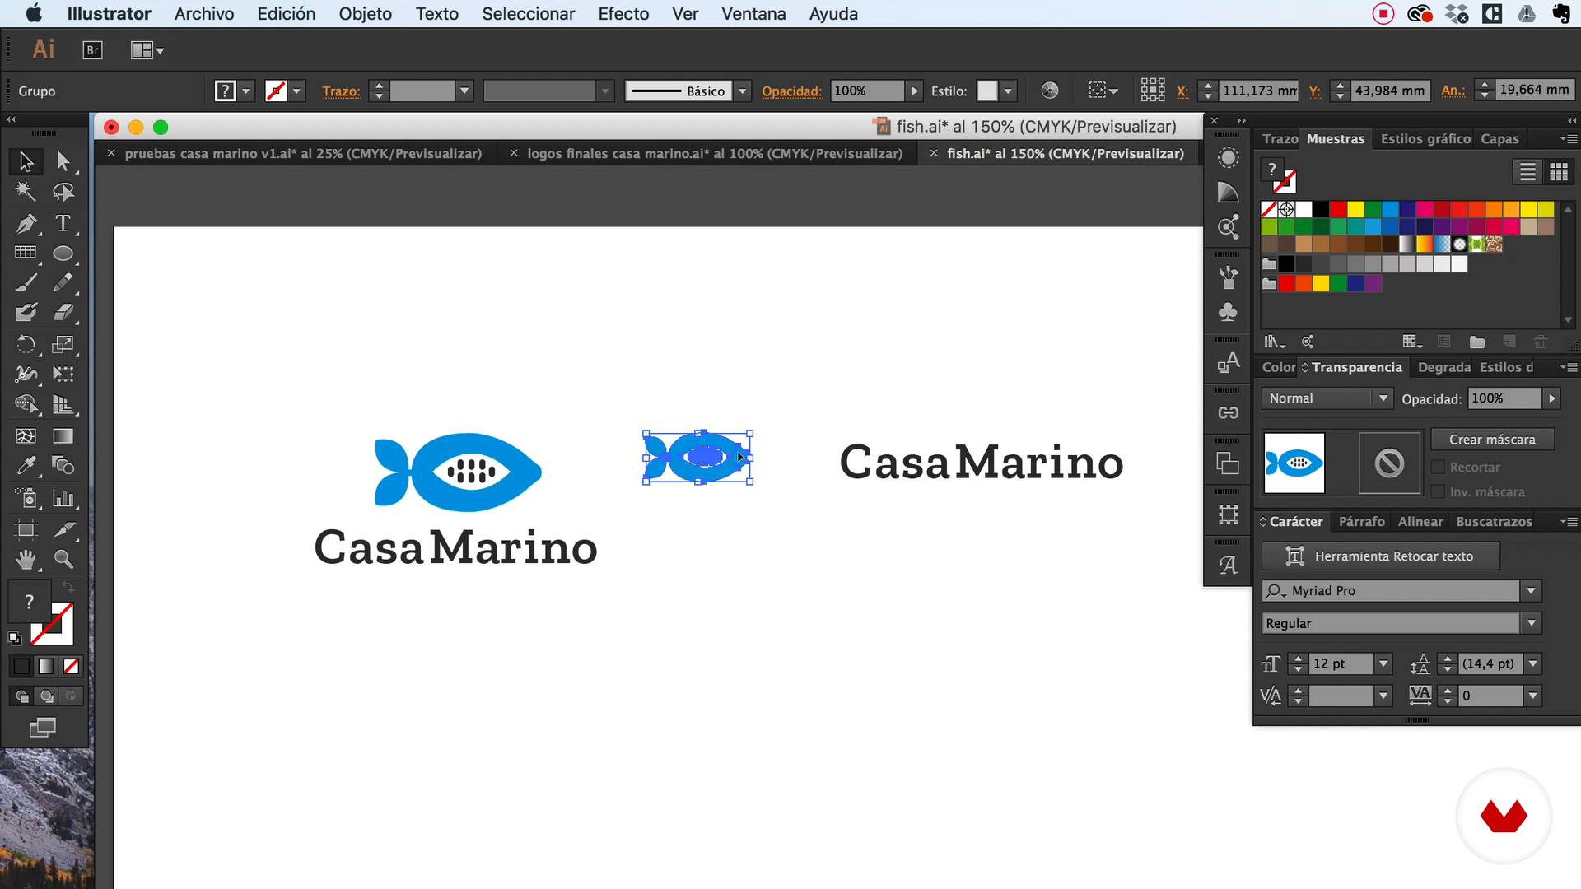Viewport: 1581px width, 889px height.
Task: Expand control bar Opacidad slider arrow
Action: (914, 91)
